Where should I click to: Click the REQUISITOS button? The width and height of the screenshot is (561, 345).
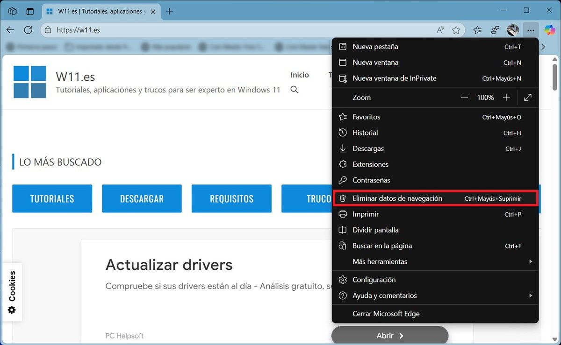coord(231,199)
